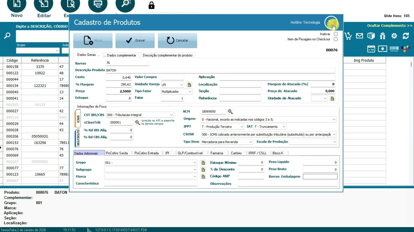Viewport: 414px width, 232px height.
Task: Open the IPPT dropdown
Action: [242, 127]
